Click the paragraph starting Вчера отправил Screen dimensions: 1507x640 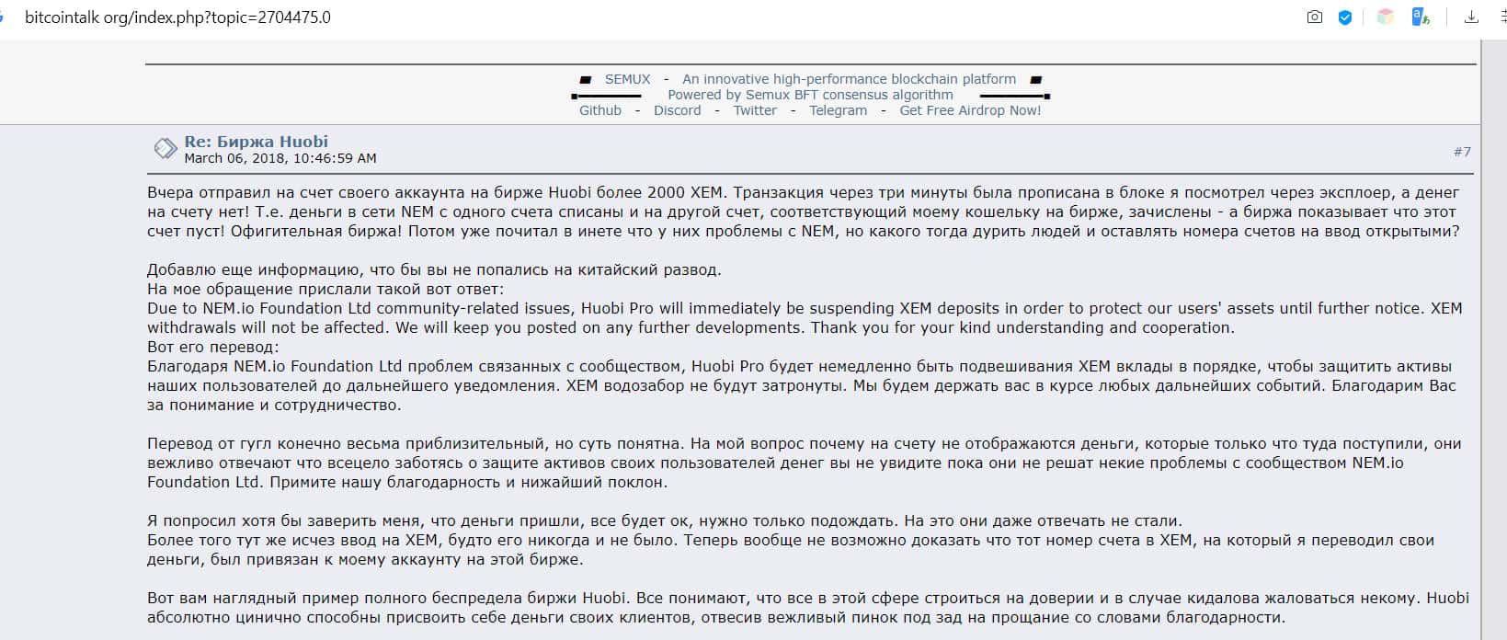[x=804, y=211]
